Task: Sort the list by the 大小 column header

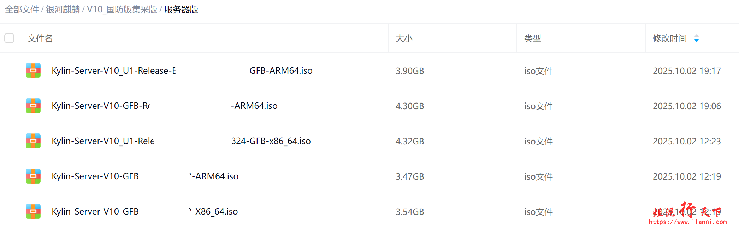Action: 404,38
